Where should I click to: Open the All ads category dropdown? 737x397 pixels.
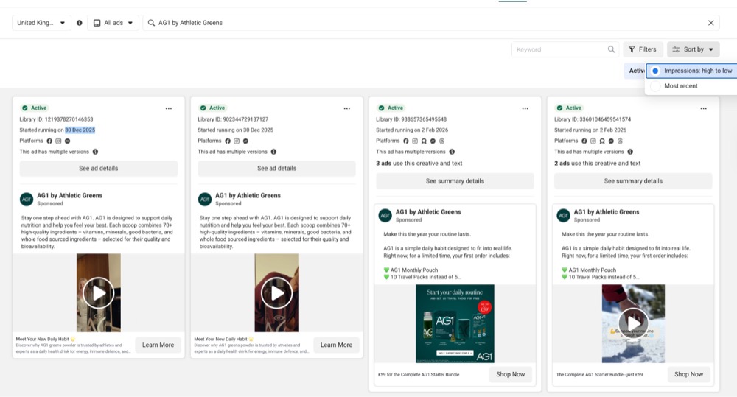(x=113, y=23)
